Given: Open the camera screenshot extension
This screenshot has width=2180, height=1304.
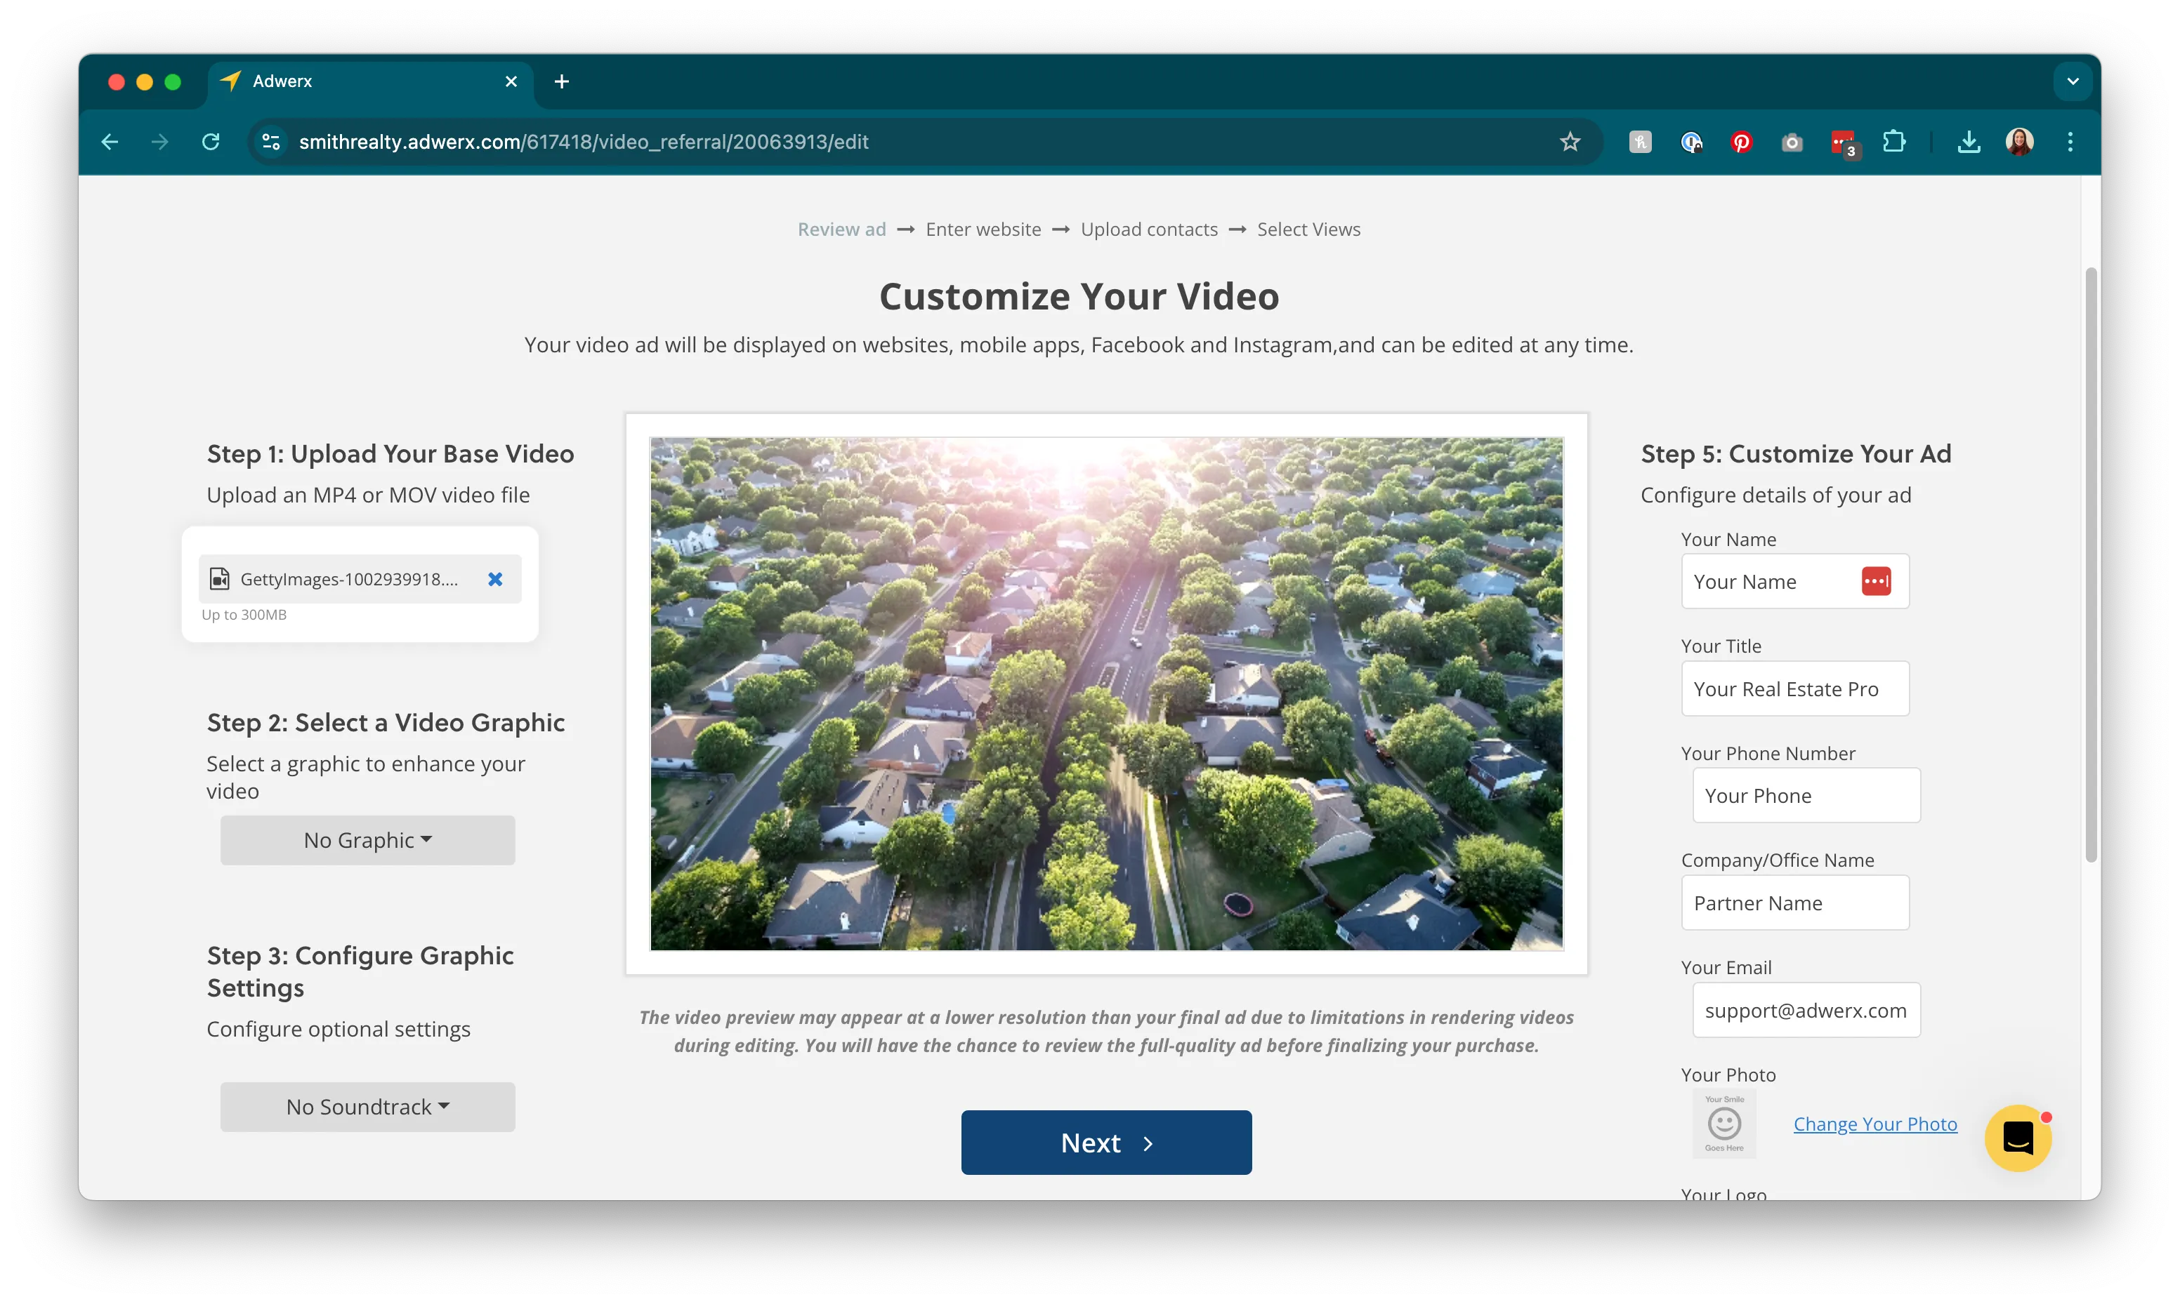Looking at the screenshot, I should 1792,142.
